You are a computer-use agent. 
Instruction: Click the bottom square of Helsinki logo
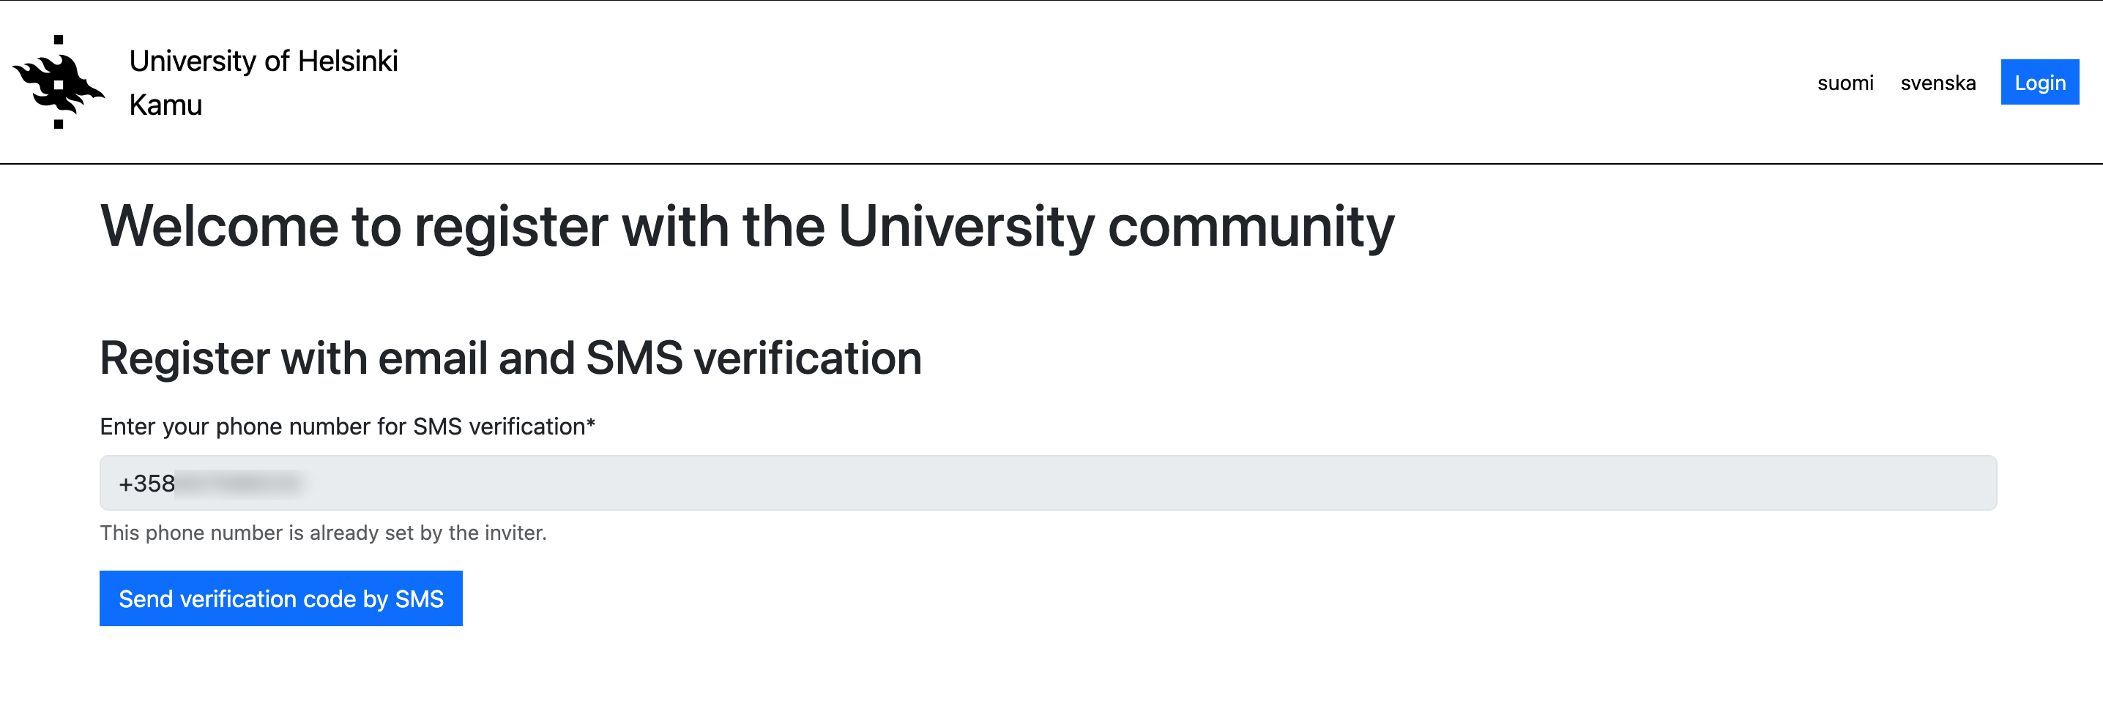(x=58, y=124)
